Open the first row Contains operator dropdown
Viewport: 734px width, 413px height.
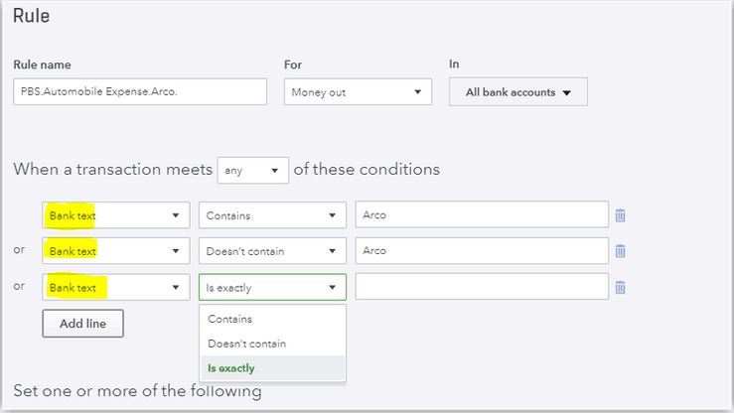[x=272, y=215]
